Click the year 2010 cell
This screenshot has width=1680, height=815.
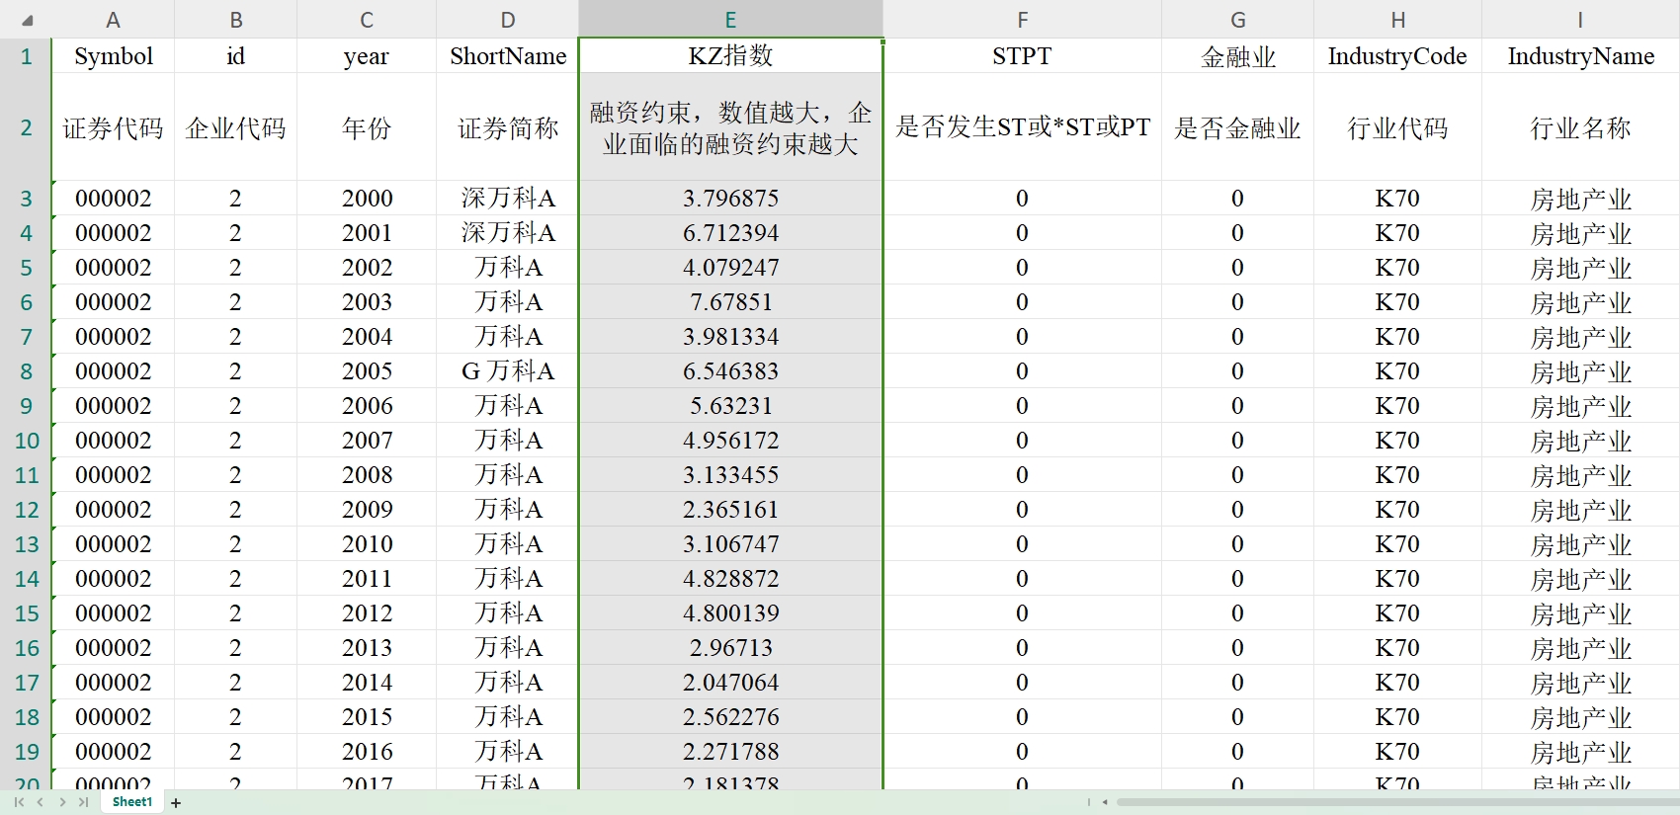tap(367, 544)
